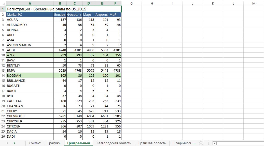
Task: Select the CHEVROLET cell
Action: 30,116
